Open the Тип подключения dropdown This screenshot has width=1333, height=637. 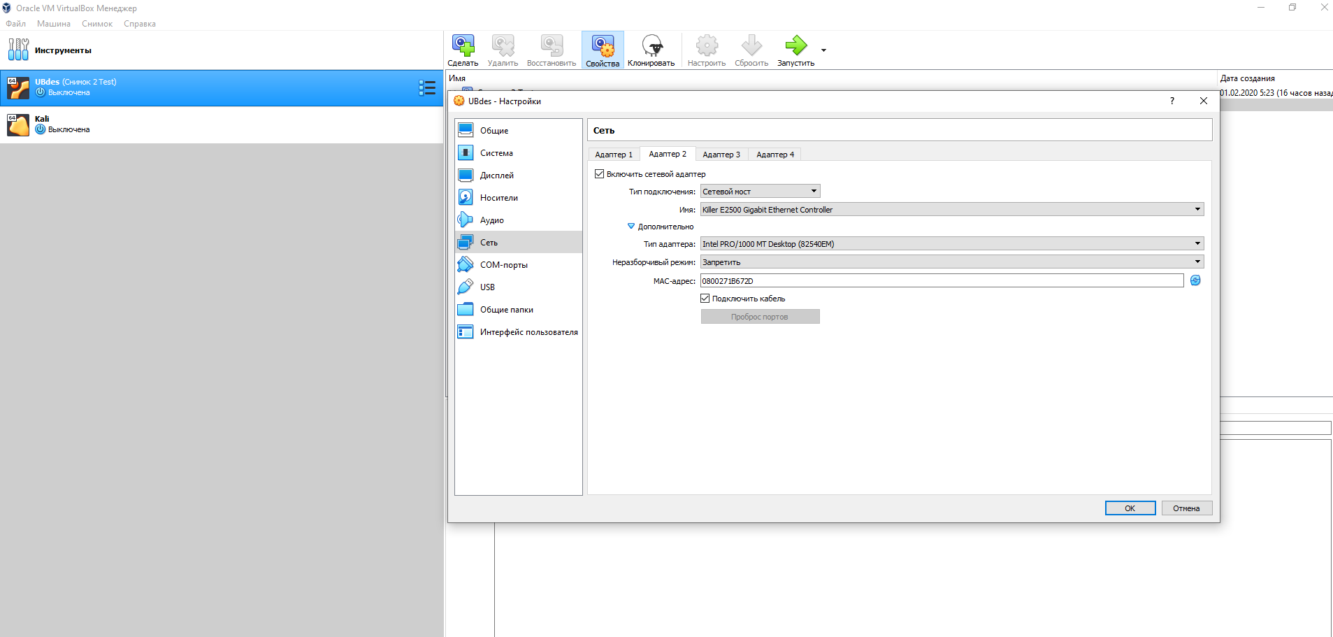[761, 192]
